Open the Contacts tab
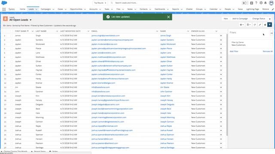Image resolution: width=275 pixels, height=154 pixels. [x=144, y=9]
